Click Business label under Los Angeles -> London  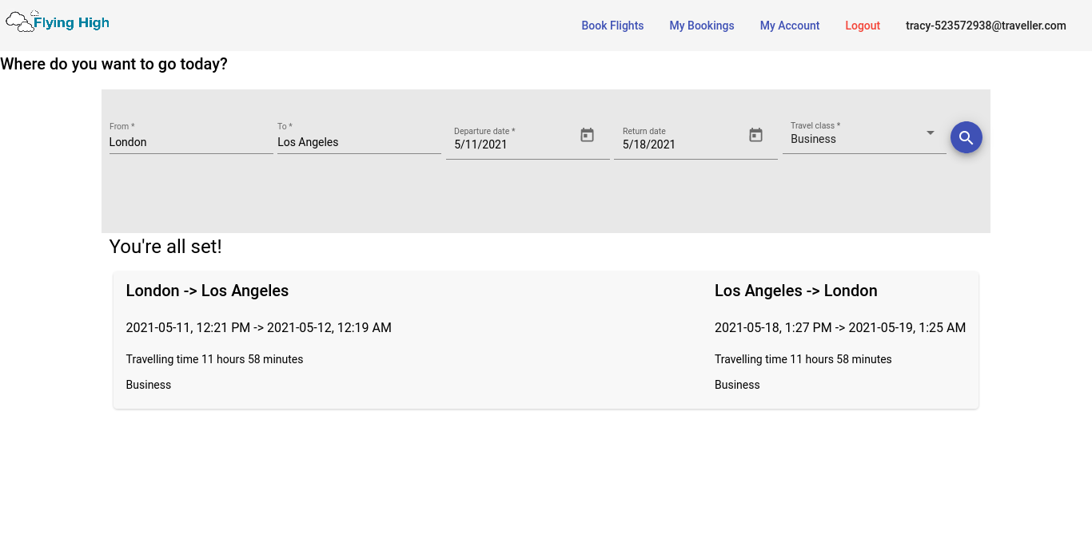pos(737,385)
